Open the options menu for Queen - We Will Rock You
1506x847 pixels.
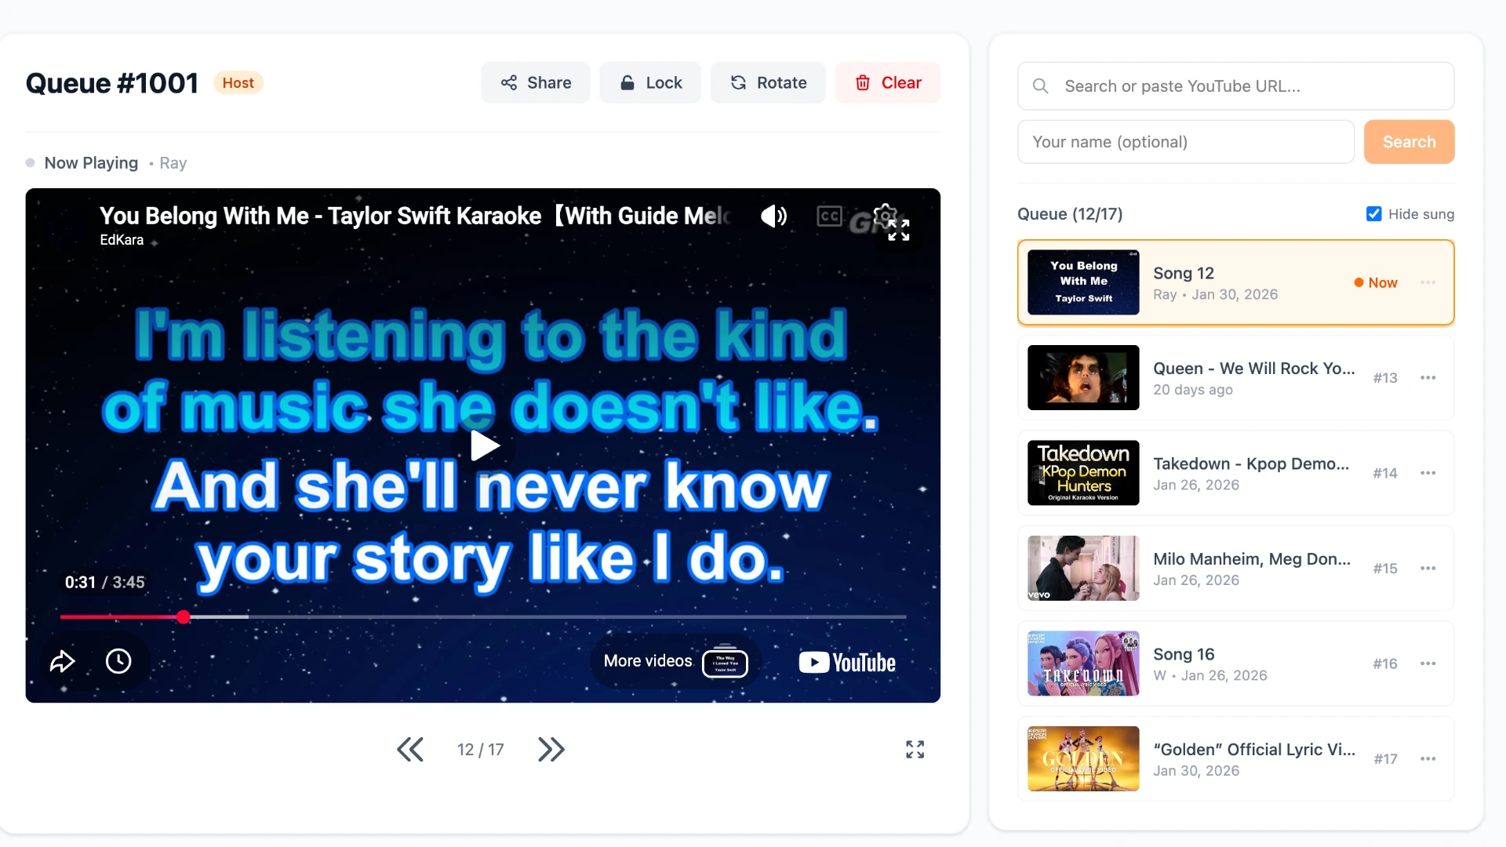[x=1428, y=377]
